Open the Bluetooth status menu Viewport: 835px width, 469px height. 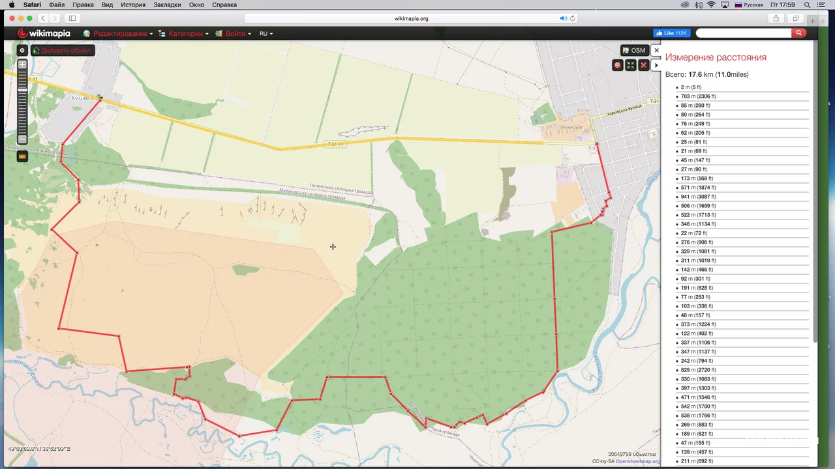pos(699,5)
